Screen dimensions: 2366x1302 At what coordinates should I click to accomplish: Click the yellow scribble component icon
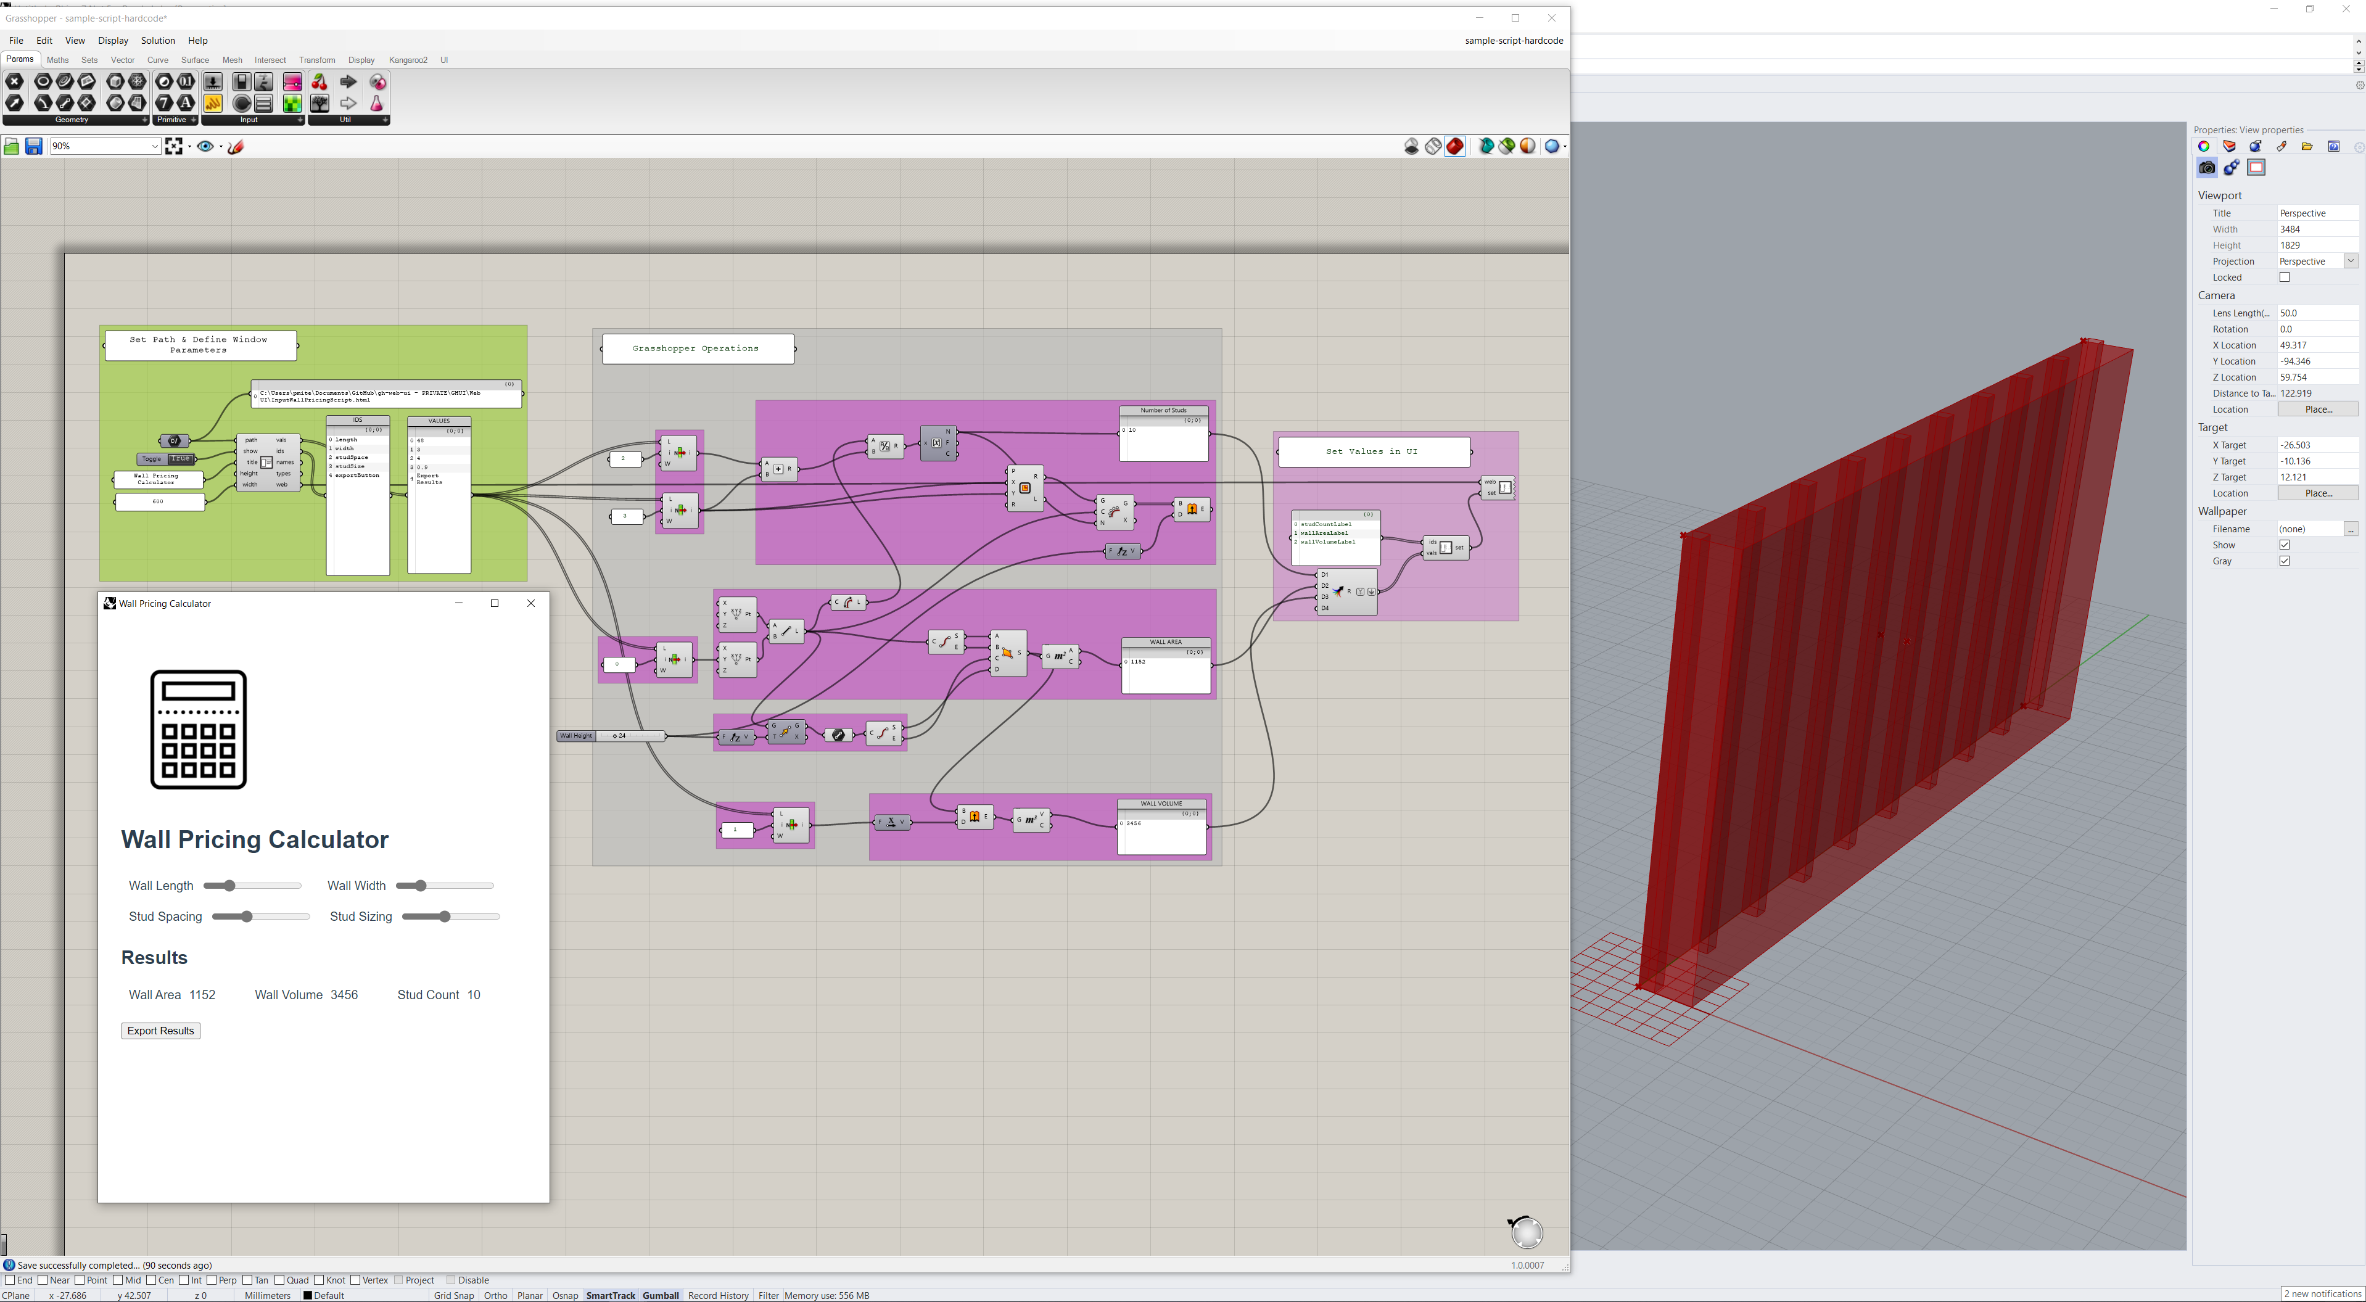pos(212,104)
